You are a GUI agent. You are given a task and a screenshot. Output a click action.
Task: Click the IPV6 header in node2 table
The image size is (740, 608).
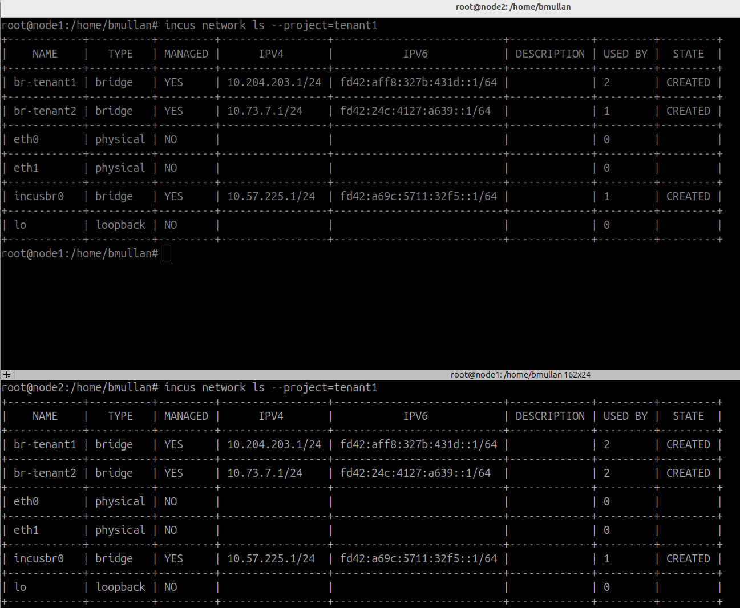(415, 416)
